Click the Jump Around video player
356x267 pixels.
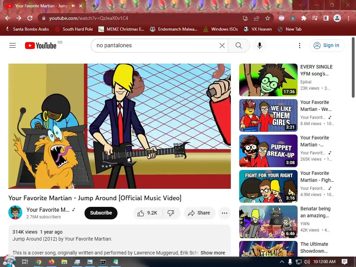(120, 126)
